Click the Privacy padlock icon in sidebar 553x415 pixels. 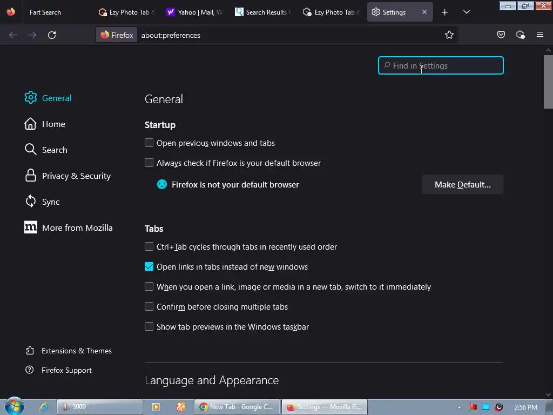(x=31, y=175)
